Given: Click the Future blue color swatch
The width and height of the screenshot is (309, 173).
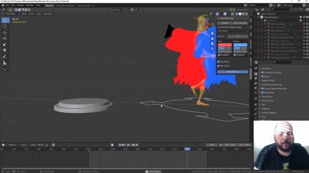Looking at the screenshot, I should point(240,45).
